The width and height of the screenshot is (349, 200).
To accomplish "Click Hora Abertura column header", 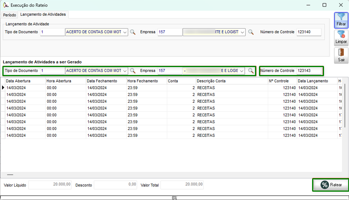I will (66, 81).
